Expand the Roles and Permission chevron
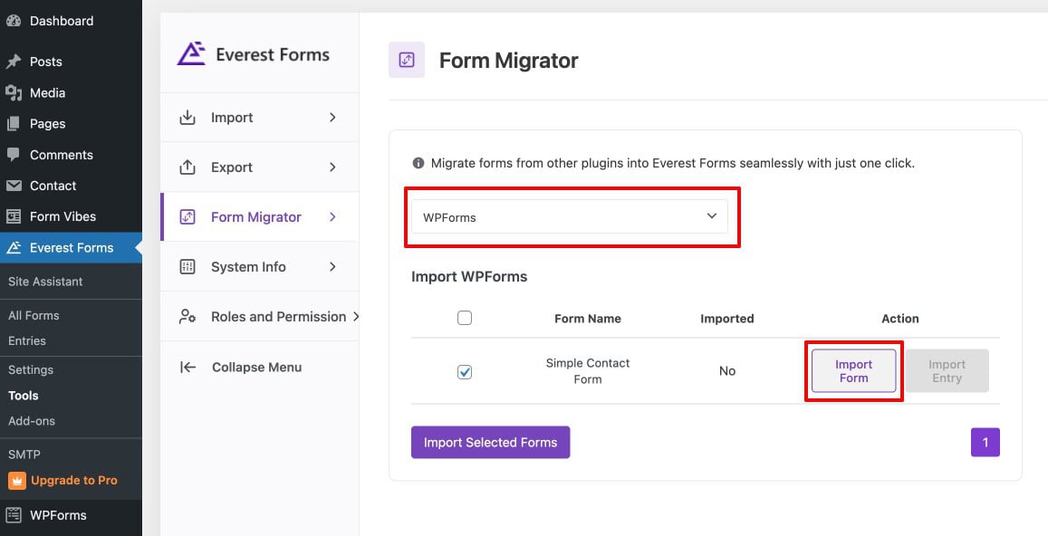The image size is (1048, 536). 356,316
